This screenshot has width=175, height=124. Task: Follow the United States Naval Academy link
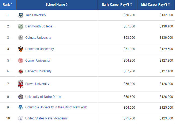point(46,118)
